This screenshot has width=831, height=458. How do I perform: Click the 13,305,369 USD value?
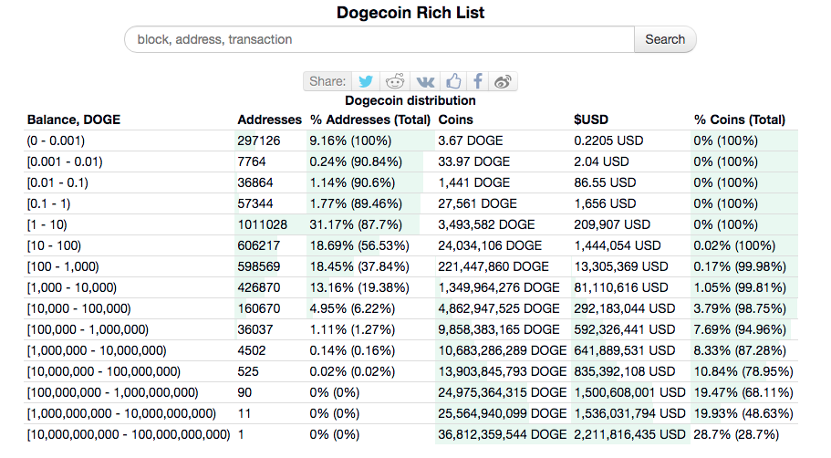[x=621, y=266]
